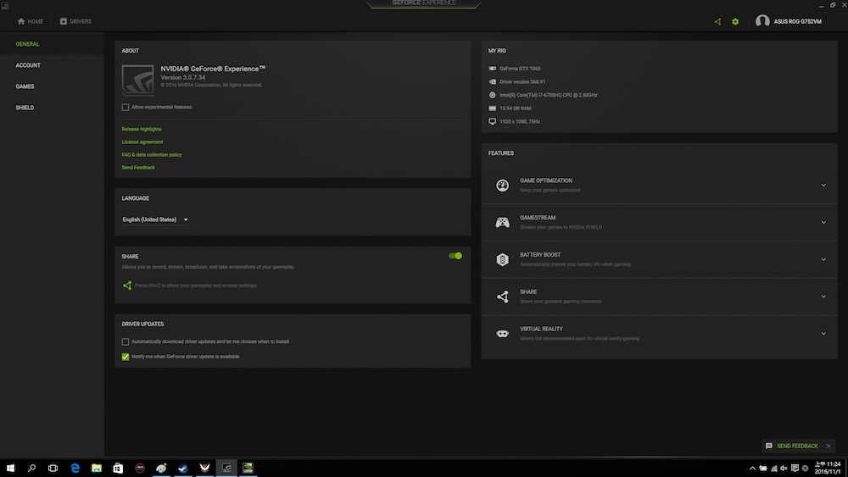The image size is (848, 477).
Task: Expand the Virtual Reality feature chevron
Action: pyautogui.click(x=823, y=334)
